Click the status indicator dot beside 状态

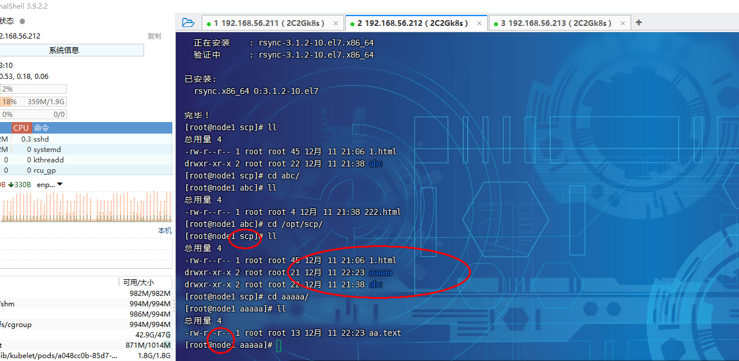pos(22,21)
